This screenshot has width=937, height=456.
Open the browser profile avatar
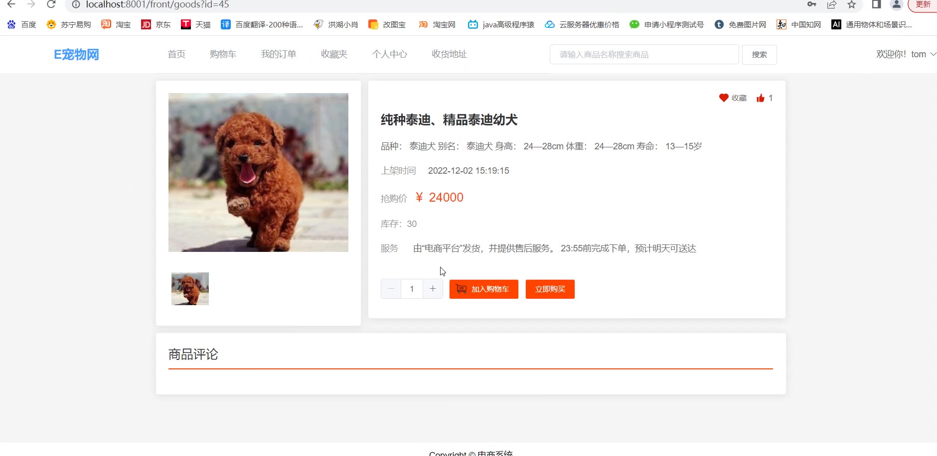coord(896,4)
